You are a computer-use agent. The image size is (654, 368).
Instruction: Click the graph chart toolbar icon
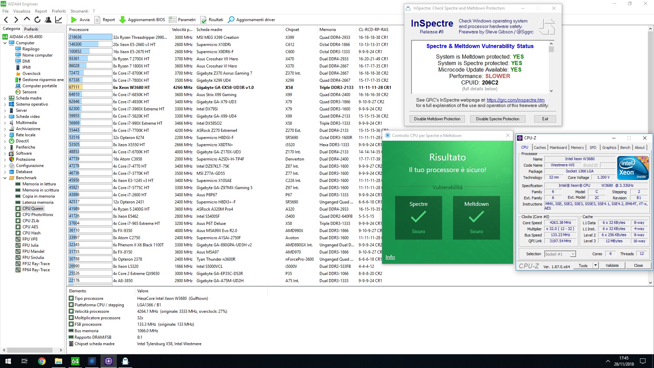(x=59, y=20)
